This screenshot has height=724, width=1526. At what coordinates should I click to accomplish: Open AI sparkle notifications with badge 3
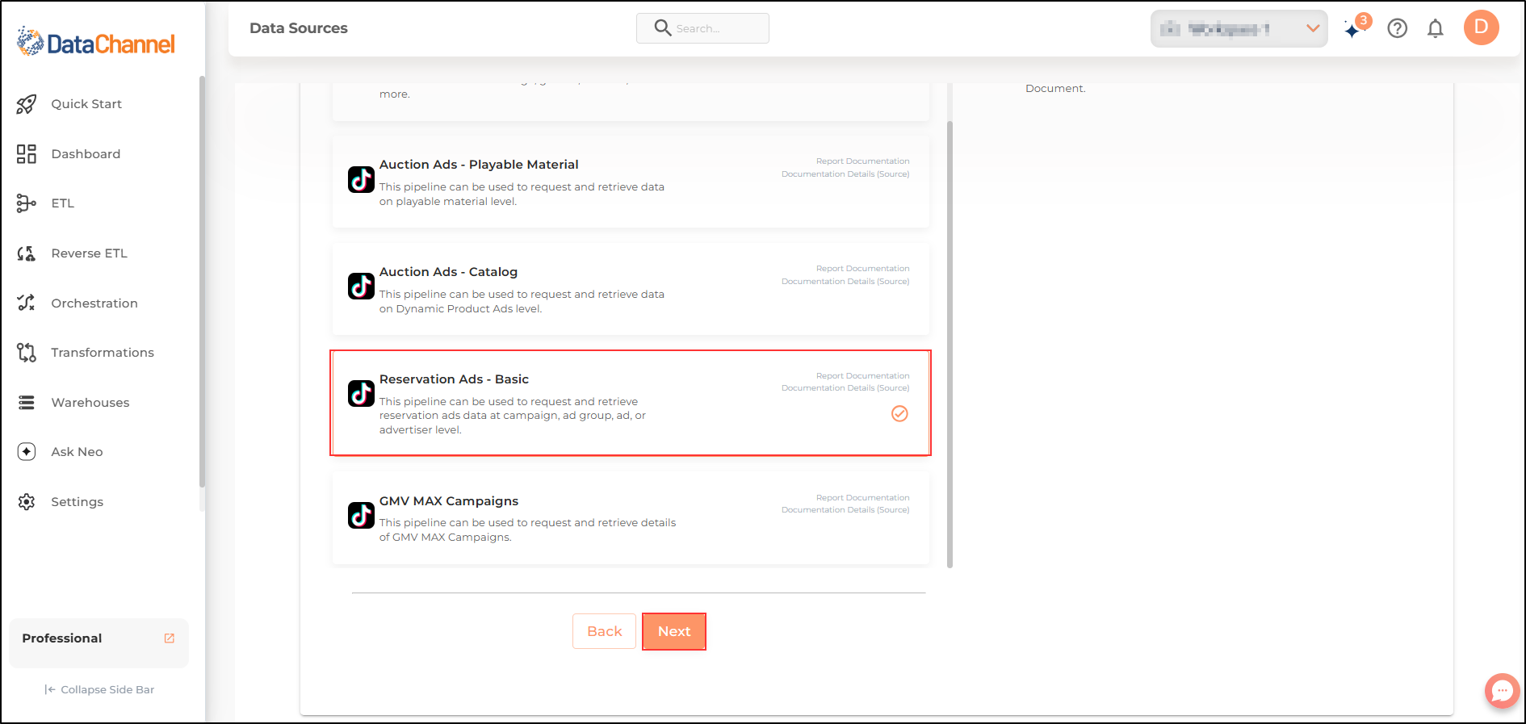coord(1356,27)
